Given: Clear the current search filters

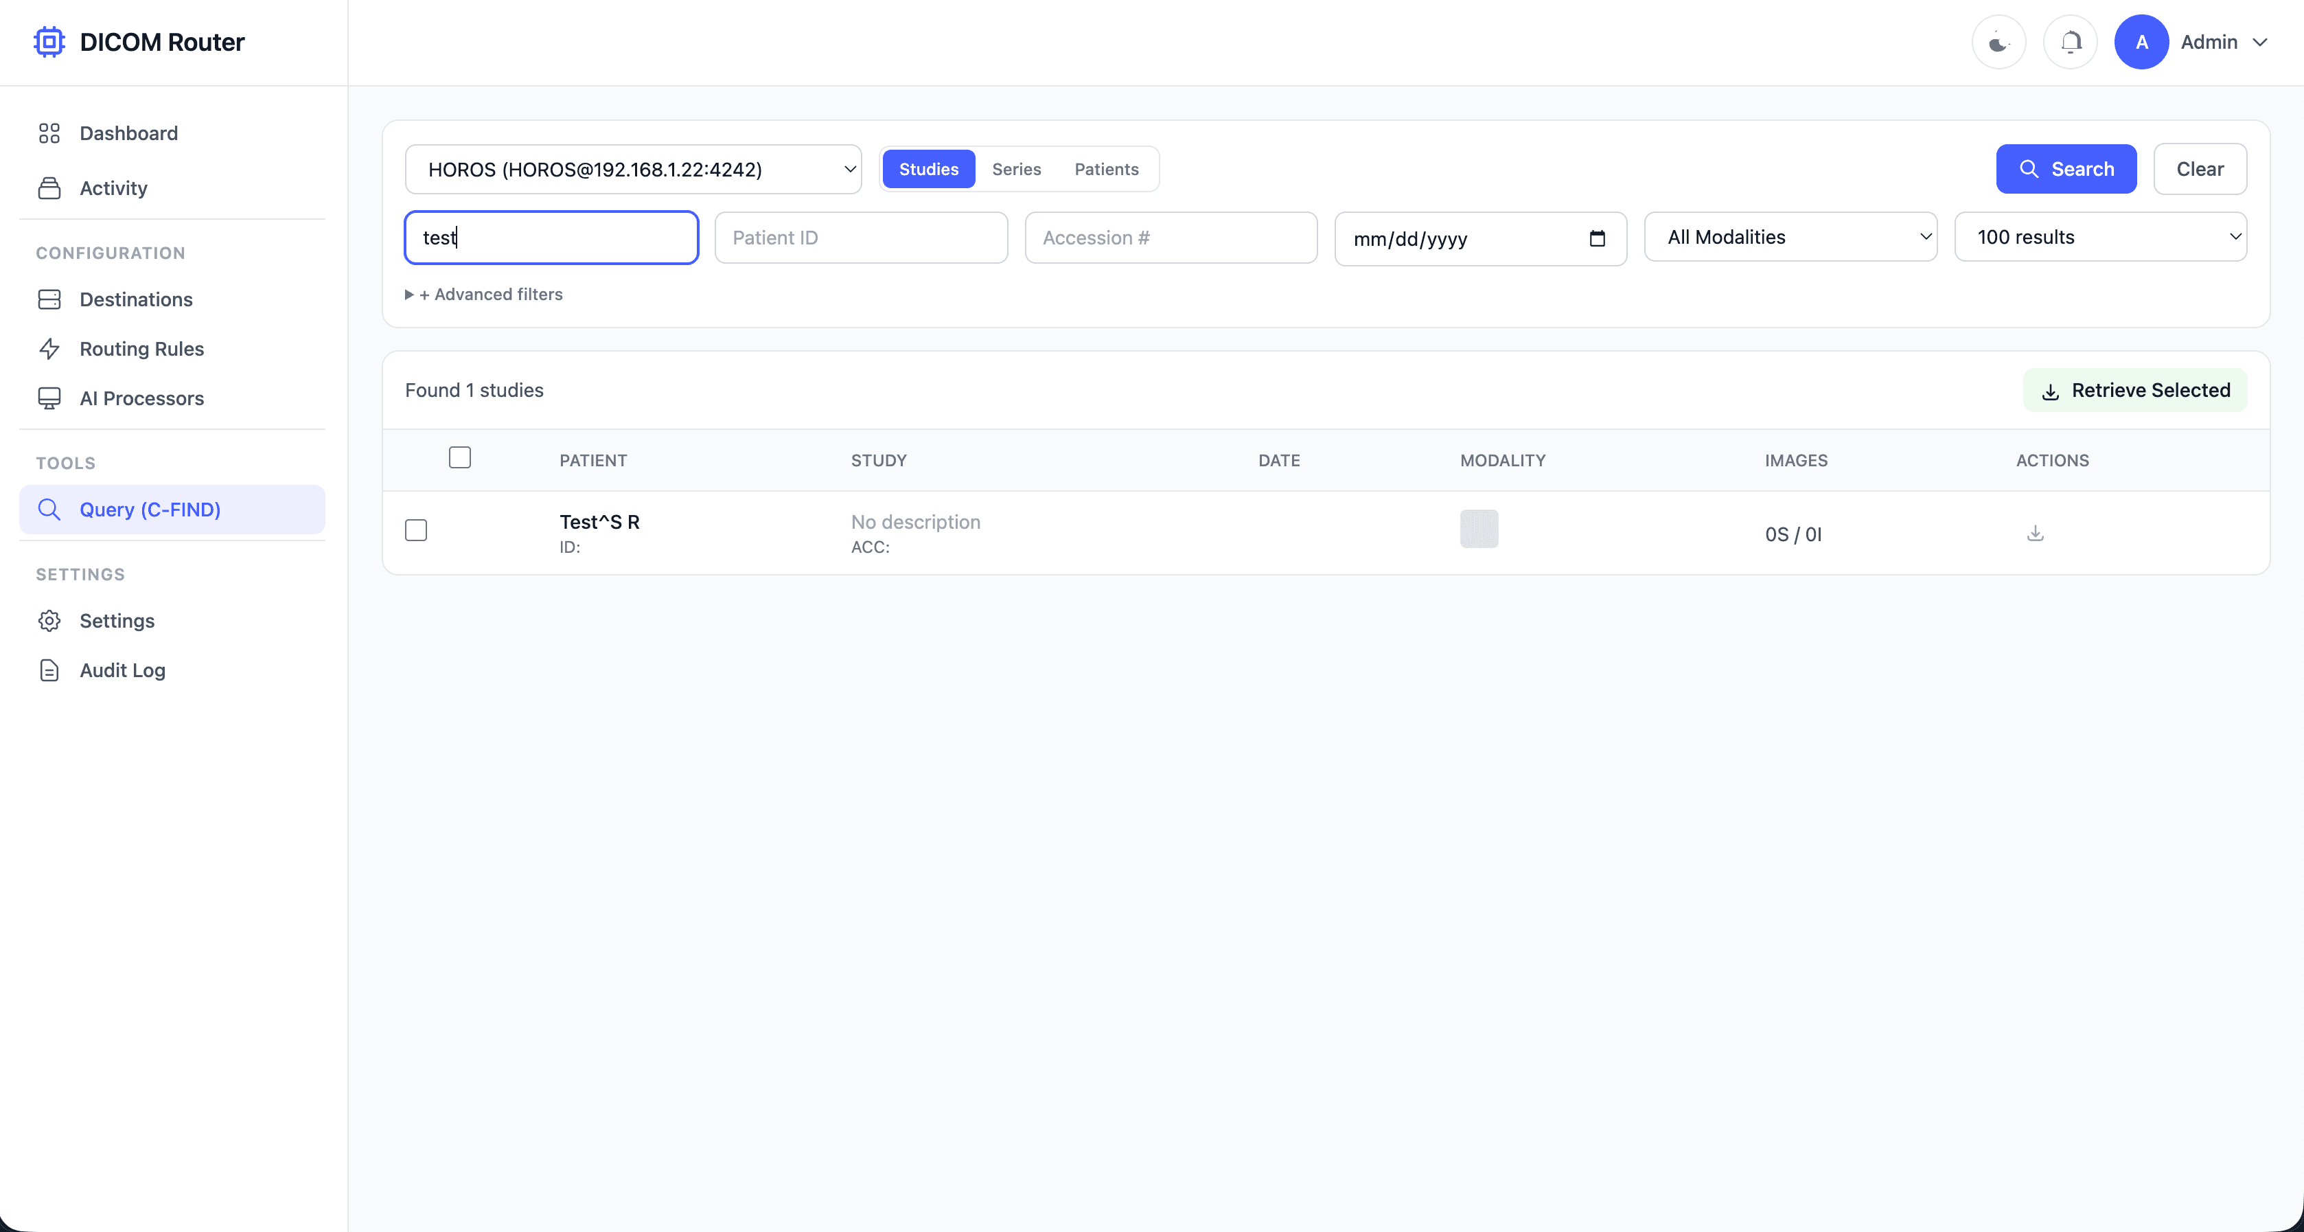Looking at the screenshot, I should [x=2200, y=168].
